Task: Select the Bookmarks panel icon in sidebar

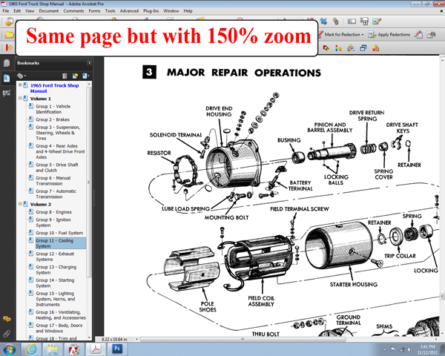Action: point(7,78)
